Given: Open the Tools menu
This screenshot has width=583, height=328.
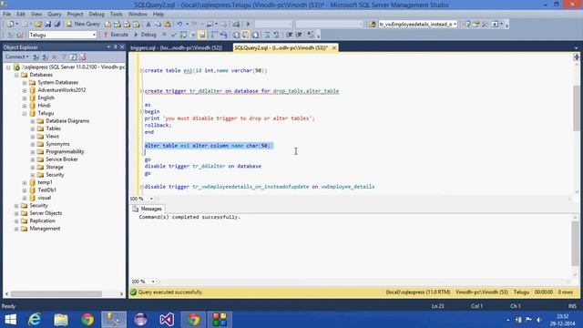Looking at the screenshot, I should (117, 15).
